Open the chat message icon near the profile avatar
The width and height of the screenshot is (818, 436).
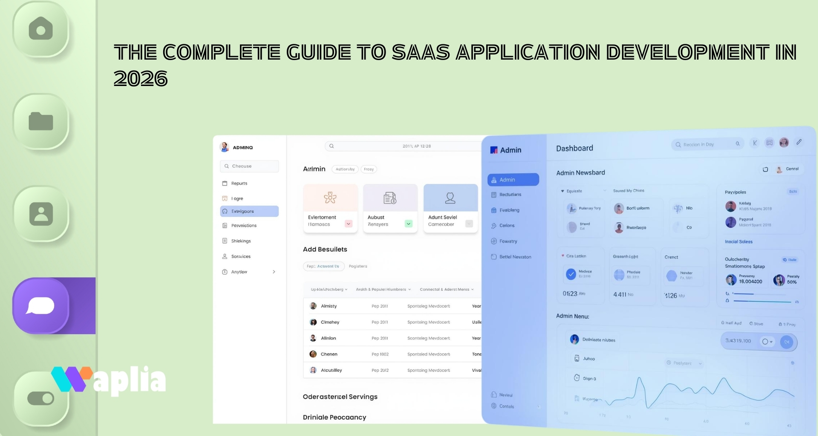[769, 143]
